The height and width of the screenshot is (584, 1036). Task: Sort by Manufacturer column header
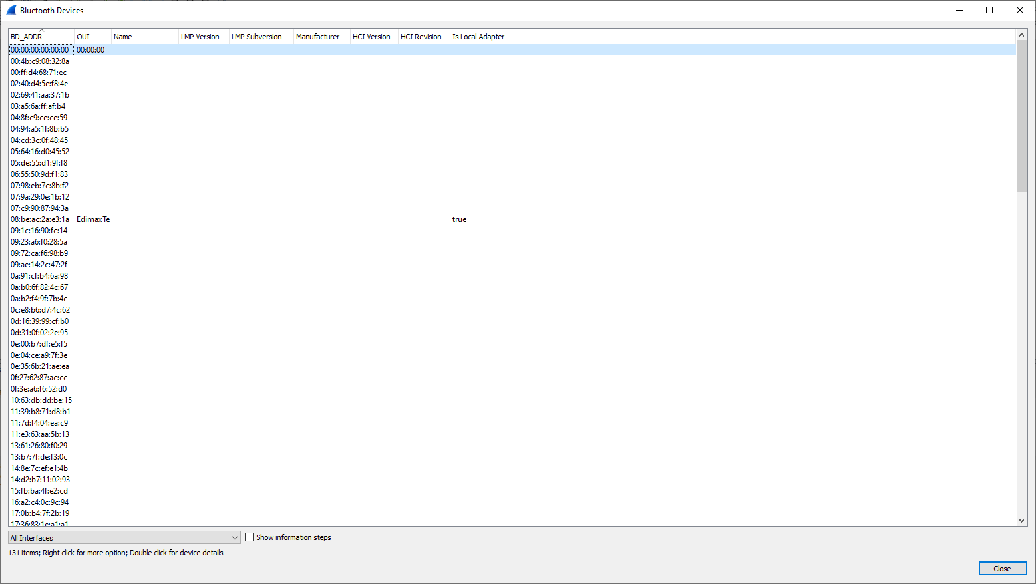[322, 37]
